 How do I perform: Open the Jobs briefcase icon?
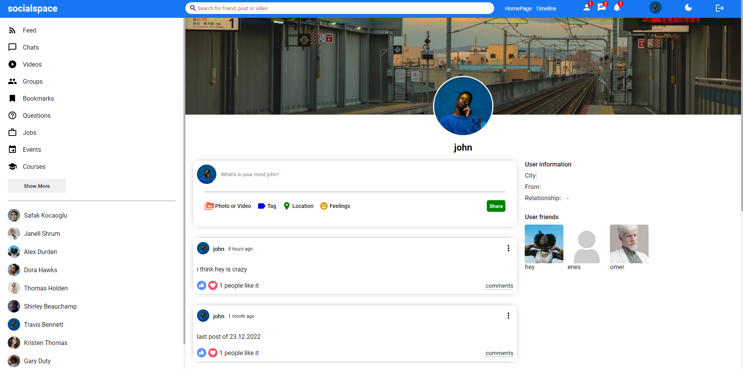(x=12, y=132)
